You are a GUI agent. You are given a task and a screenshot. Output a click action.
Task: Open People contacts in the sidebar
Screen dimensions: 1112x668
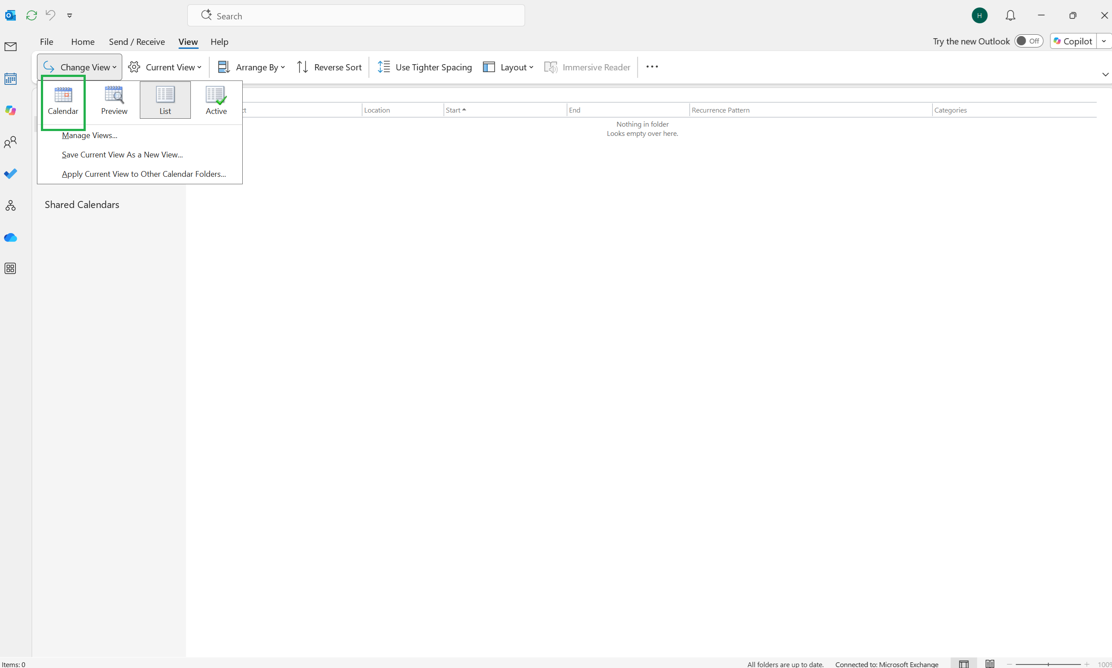11,142
